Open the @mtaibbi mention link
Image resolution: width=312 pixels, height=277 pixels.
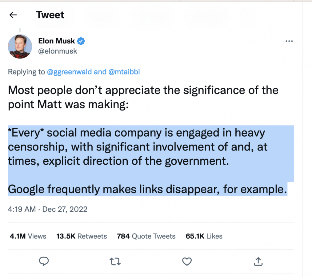coord(124,72)
